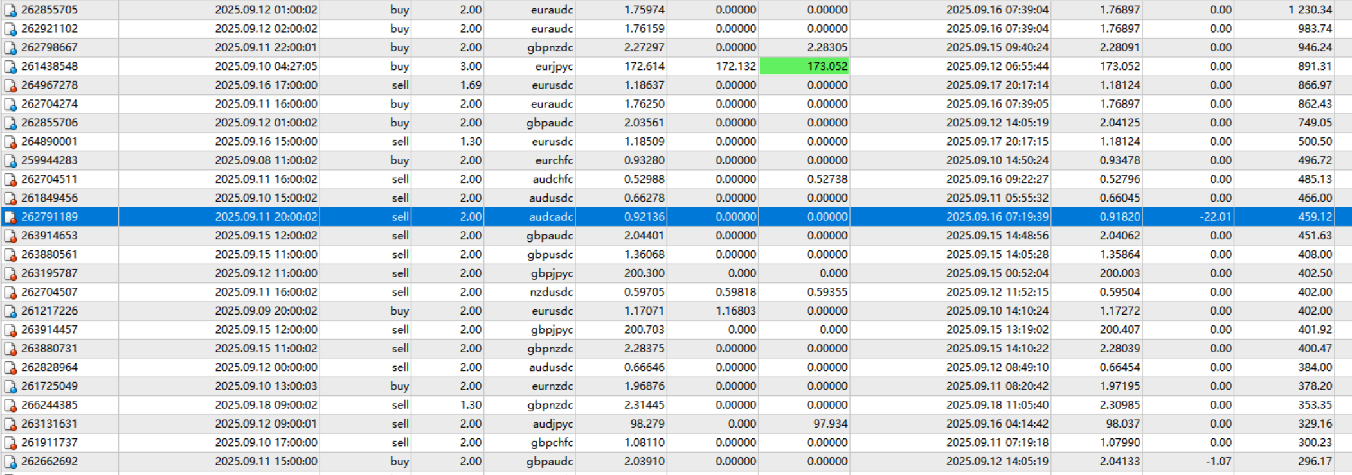Screen dimensions: 1352x475
Task: Click the take-profit value 0.52738
Action: (x=827, y=179)
